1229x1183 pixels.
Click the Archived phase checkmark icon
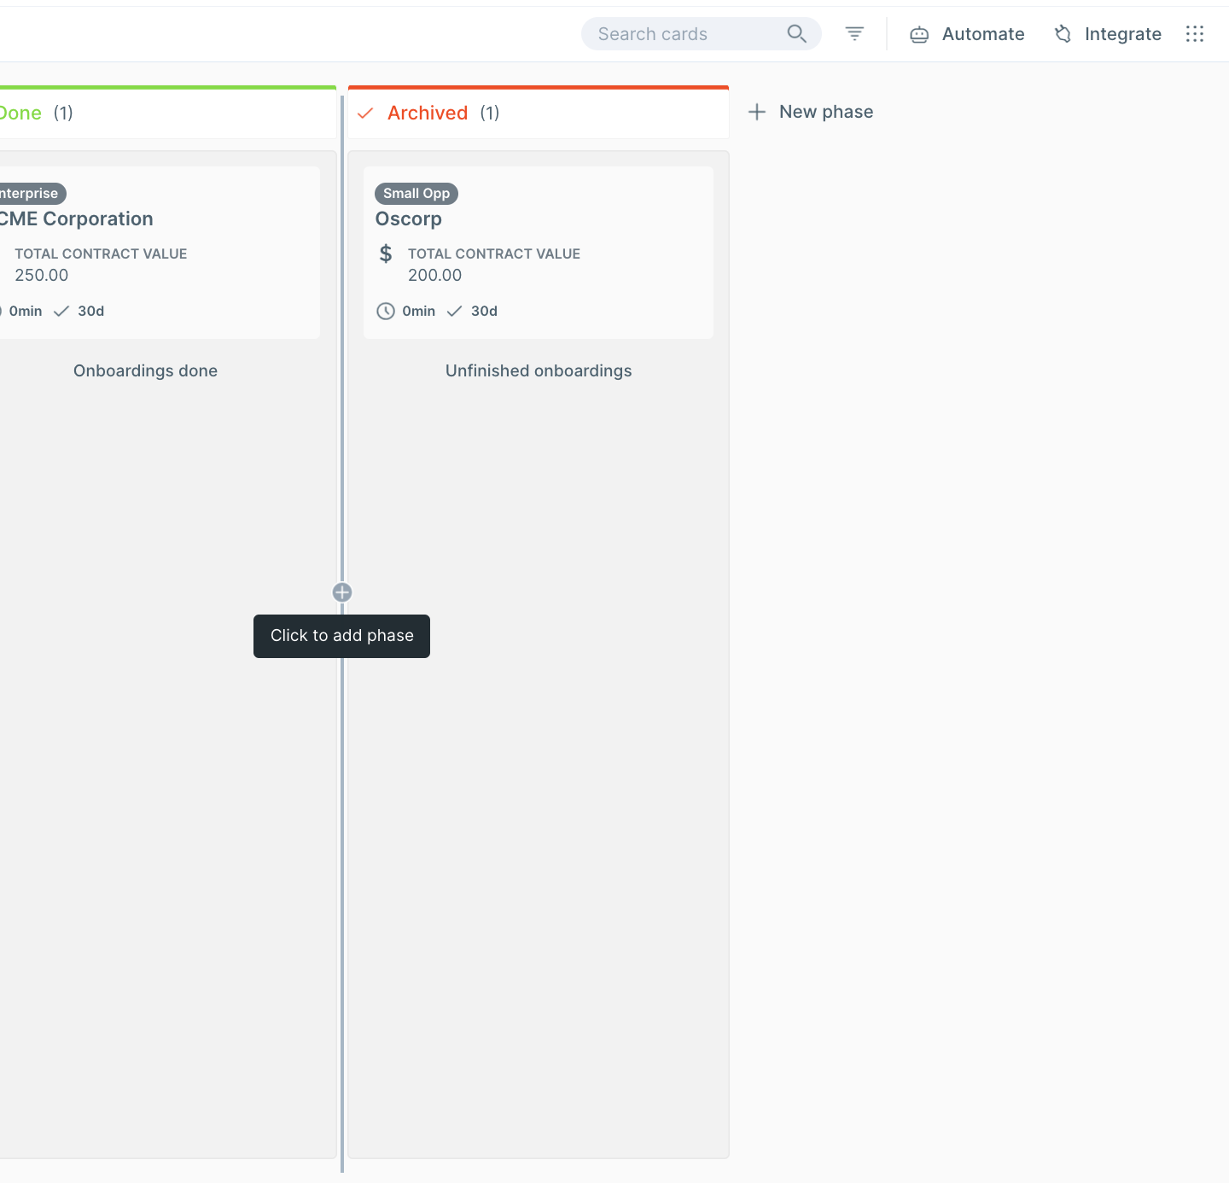(365, 114)
